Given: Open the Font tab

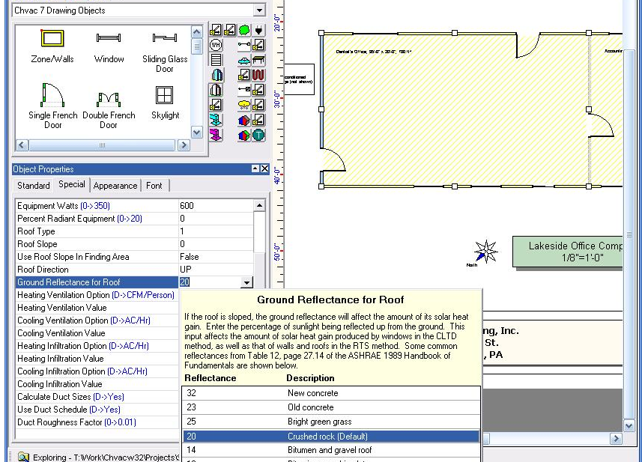Looking at the screenshot, I should pos(154,186).
